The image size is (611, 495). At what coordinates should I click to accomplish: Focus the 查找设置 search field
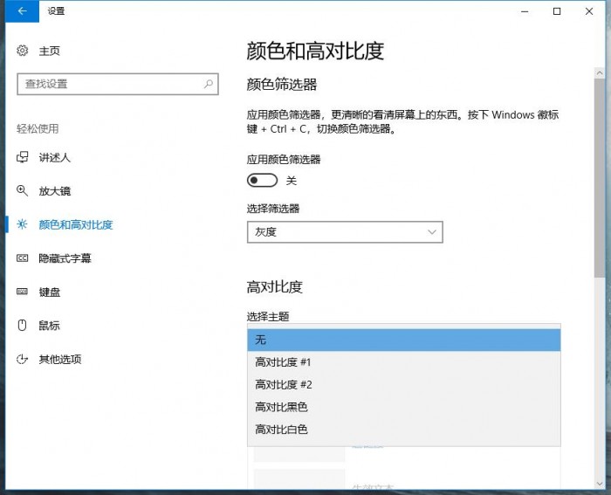click(117, 84)
